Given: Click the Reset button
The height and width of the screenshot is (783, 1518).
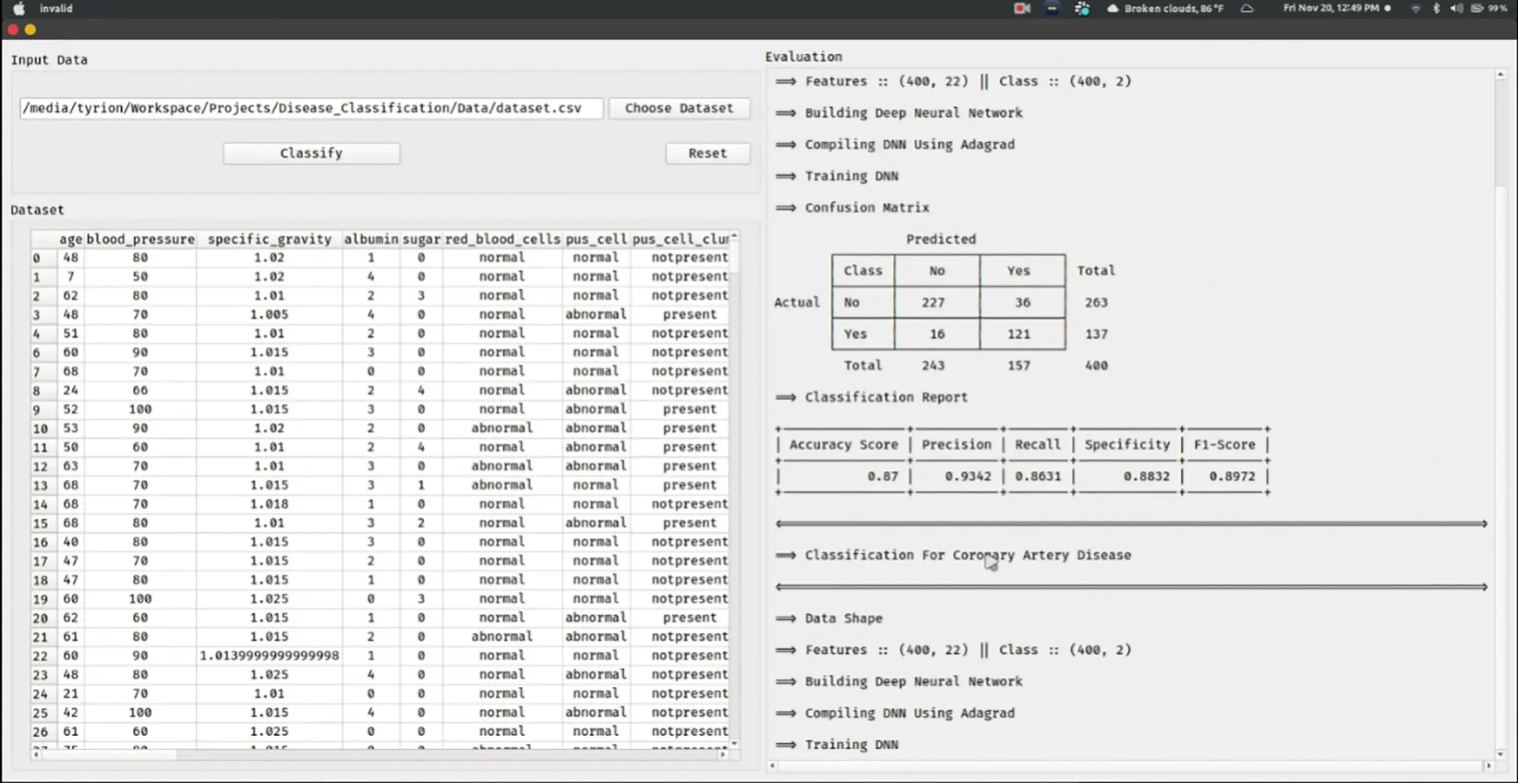Looking at the screenshot, I should pos(707,153).
